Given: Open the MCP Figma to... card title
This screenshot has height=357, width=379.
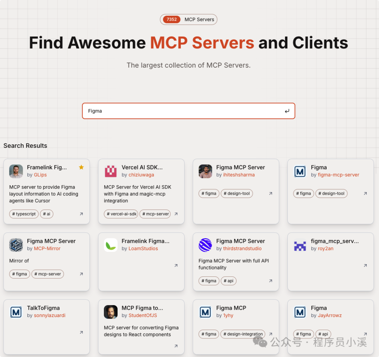Looking at the screenshot, I should click(142, 308).
